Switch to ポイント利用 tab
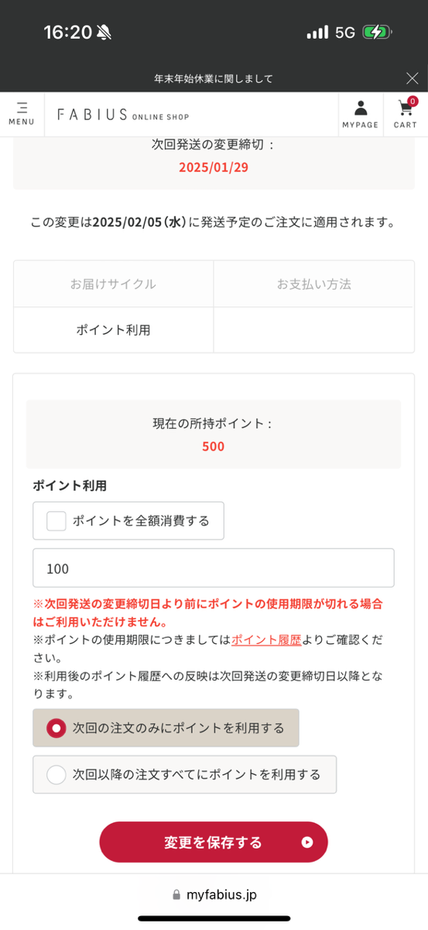428x930 pixels. (114, 330)
